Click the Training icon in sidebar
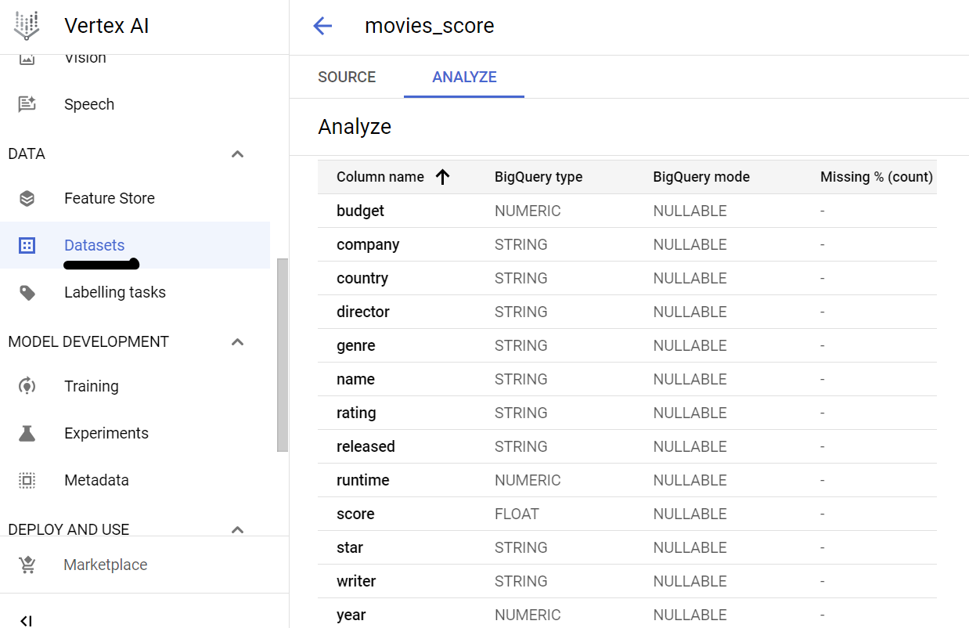The image size is (969, 628). coord(27,386)
